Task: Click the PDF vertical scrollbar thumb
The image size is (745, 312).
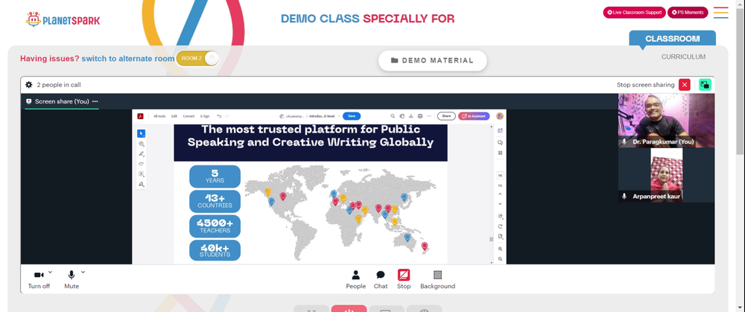Action: pos(491,239)
